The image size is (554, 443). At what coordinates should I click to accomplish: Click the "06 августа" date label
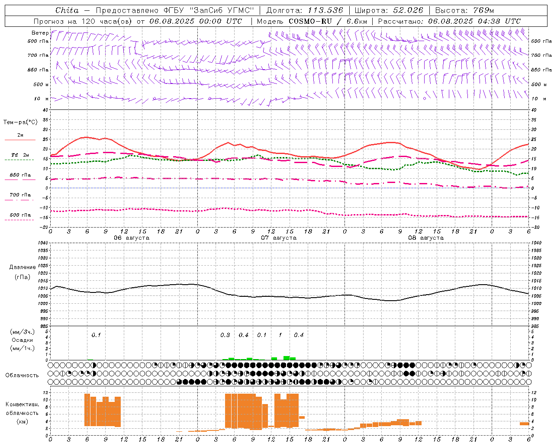pos(132,238)
